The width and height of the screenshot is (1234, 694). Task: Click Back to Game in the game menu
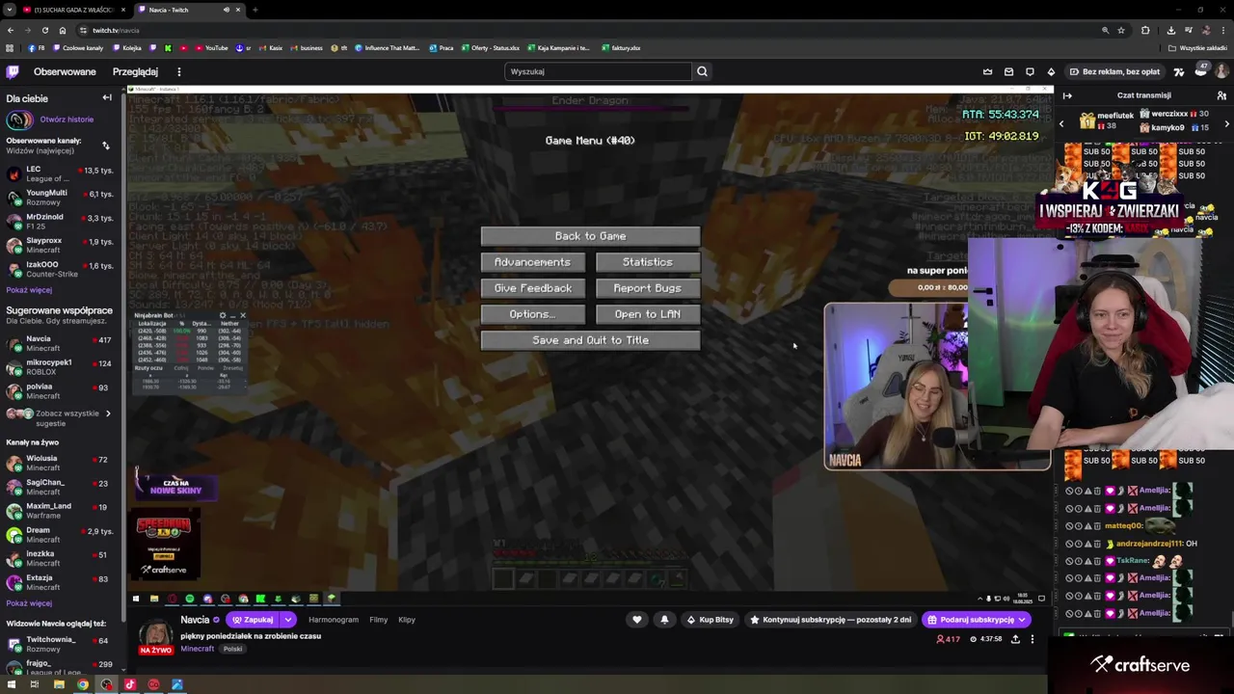point(590,236)
